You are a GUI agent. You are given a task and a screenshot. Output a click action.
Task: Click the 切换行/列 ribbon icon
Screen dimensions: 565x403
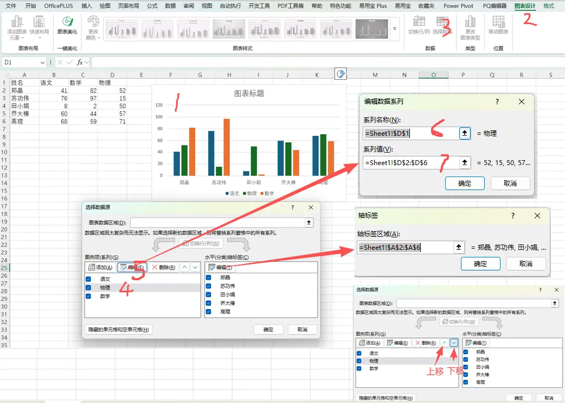pyautogui.click(x=419, y=25)
